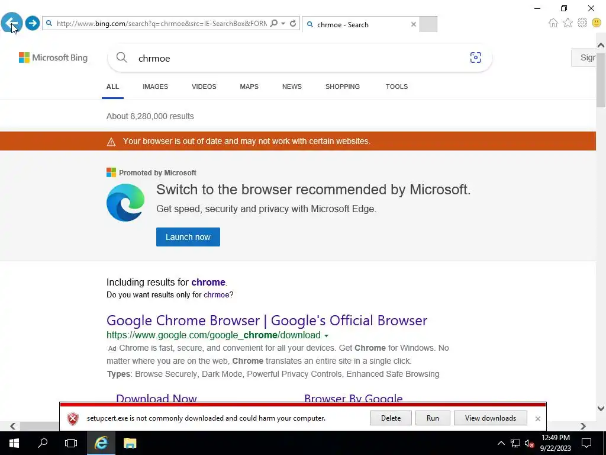The height and width of the screenshot is (455, 606).
Task: Select the 'chrmoe - Search' tab
Action: (360, 24)
